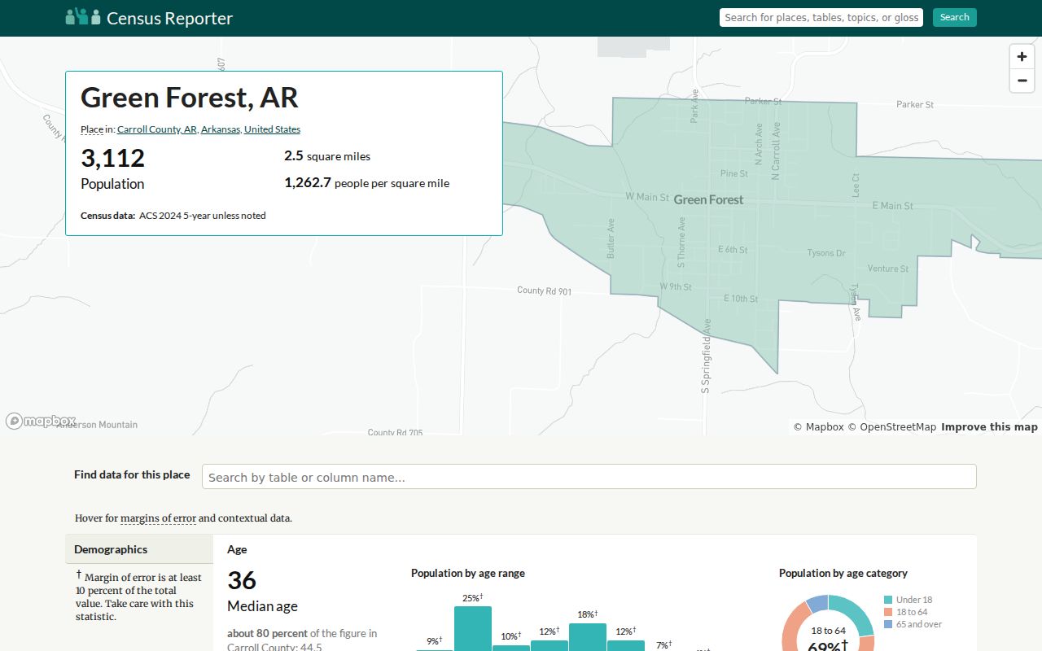
Task: Click the Census Reporter people logo icon
Action: (83, 16)
